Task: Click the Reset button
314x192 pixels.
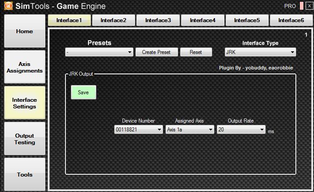Action: pos(196,52)
